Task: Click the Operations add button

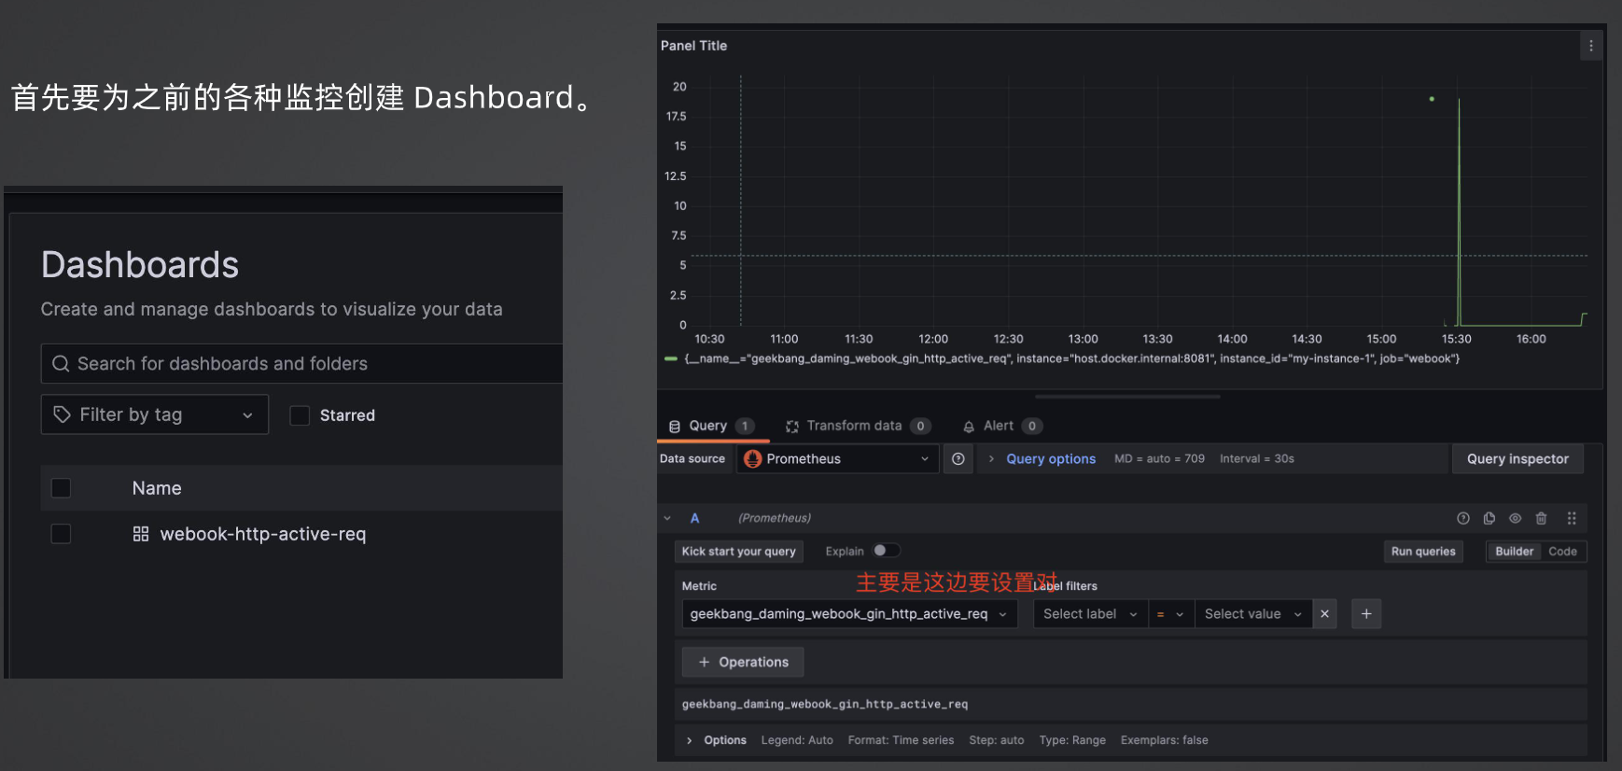Action: pos(743,662)
